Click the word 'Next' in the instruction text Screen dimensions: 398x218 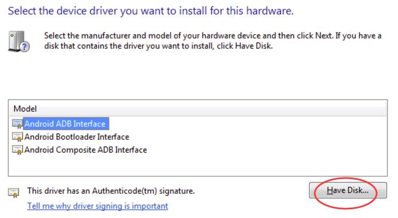(324, 36)
